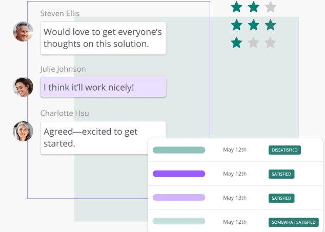Click the DISSATISFIED status badge
The height and width of the screenshot is (232, 325).
[x=285, y=150]
